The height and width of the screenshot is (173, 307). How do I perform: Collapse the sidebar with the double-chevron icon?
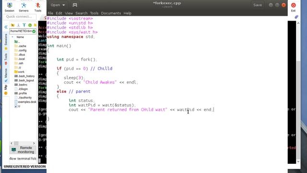pyautogui.click(x=6, y=27)
